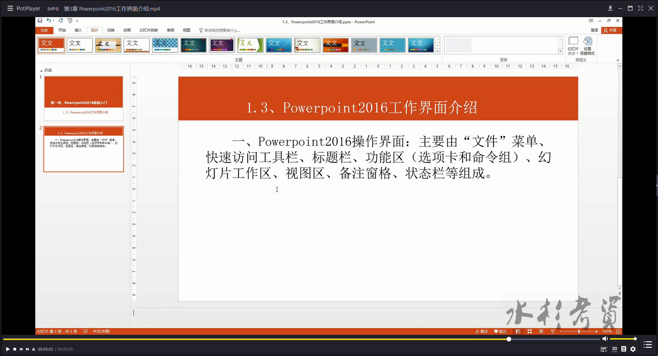Click the PowerPoint zoom slider
Screen dimensions: 658x356
(x=579, y=331)
